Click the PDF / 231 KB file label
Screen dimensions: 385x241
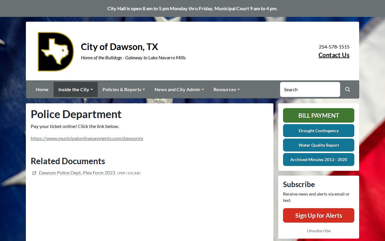(129, 173)
